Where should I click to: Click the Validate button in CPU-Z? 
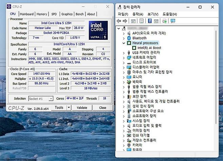[x=82, y=108]
